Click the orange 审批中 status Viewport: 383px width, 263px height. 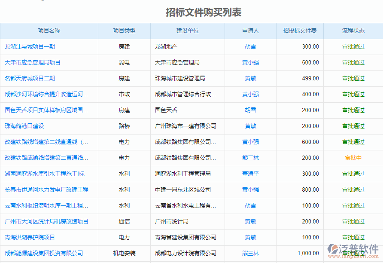coord(353,158)
